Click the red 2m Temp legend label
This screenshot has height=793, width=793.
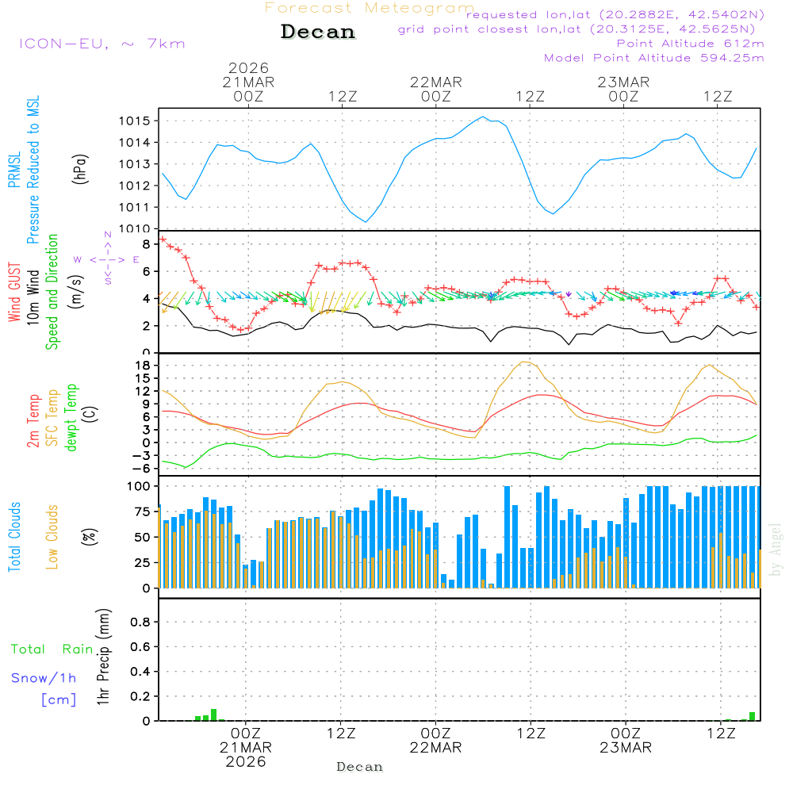point(33,419)
